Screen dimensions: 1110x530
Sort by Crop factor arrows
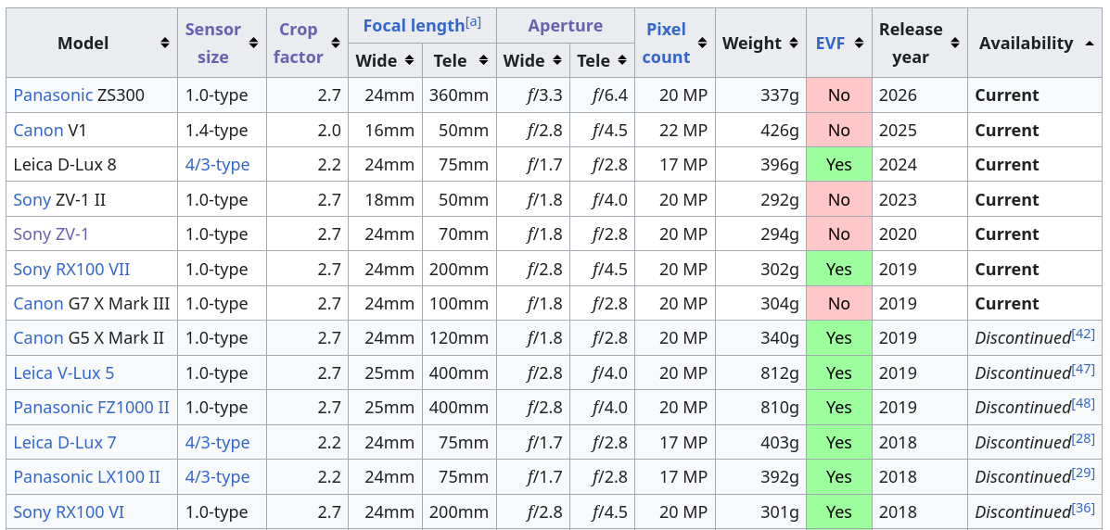(336, 44)
